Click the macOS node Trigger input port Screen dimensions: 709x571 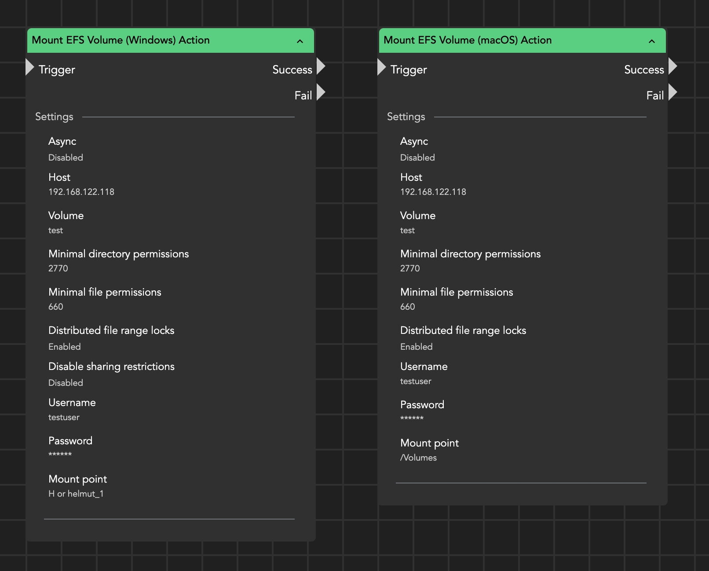point(382,67)
